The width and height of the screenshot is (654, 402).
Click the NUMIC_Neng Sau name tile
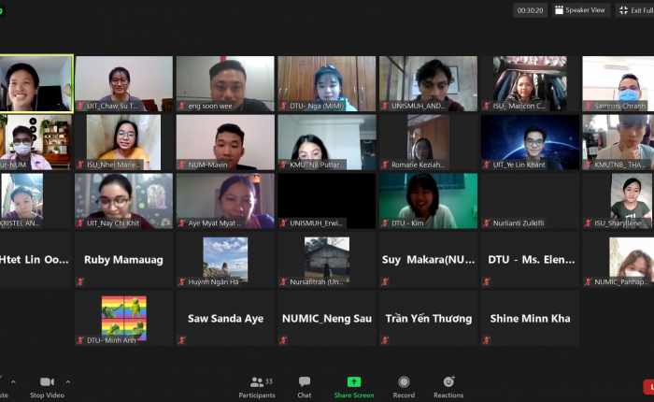coord(326,319)
